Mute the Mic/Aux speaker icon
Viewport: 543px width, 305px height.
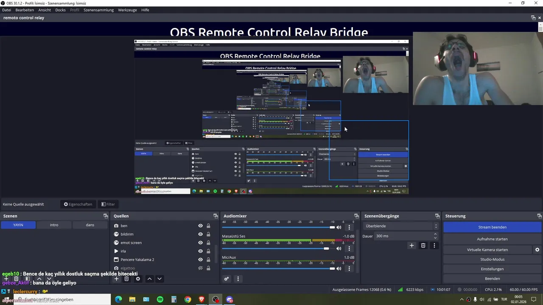point(339,268)
